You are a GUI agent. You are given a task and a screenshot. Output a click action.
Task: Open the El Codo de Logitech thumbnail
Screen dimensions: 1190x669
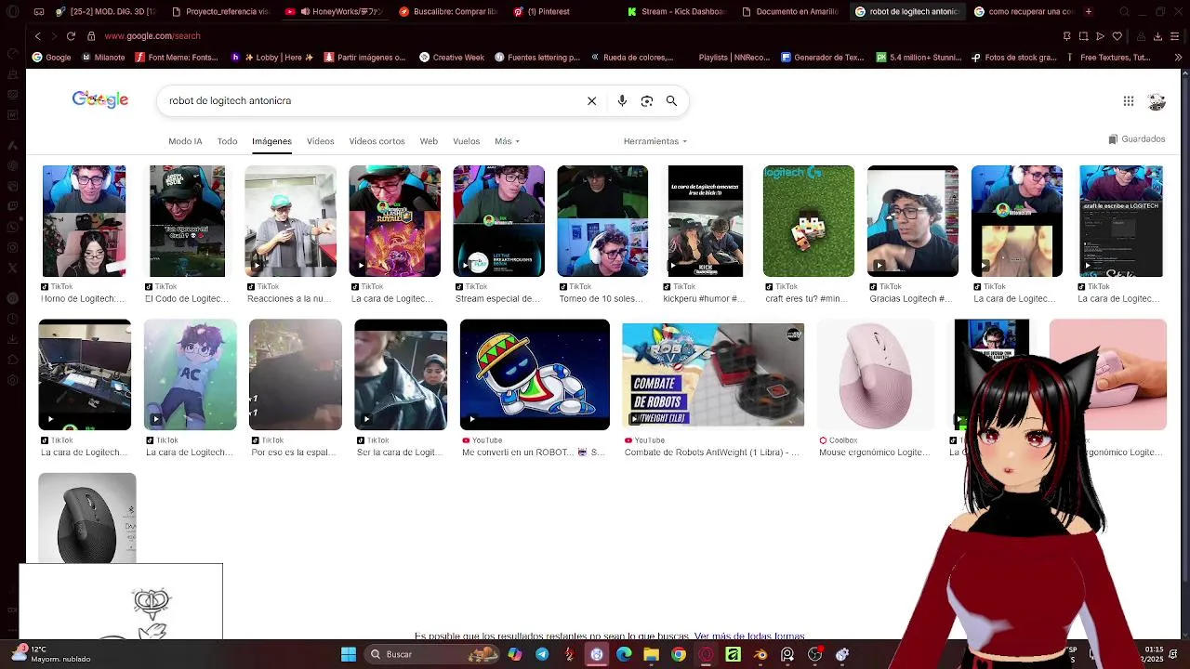tap(187, 221)
